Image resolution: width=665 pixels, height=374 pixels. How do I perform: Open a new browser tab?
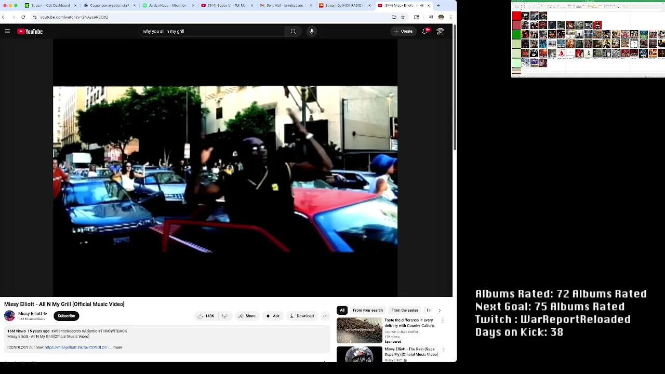pos(438,6)
